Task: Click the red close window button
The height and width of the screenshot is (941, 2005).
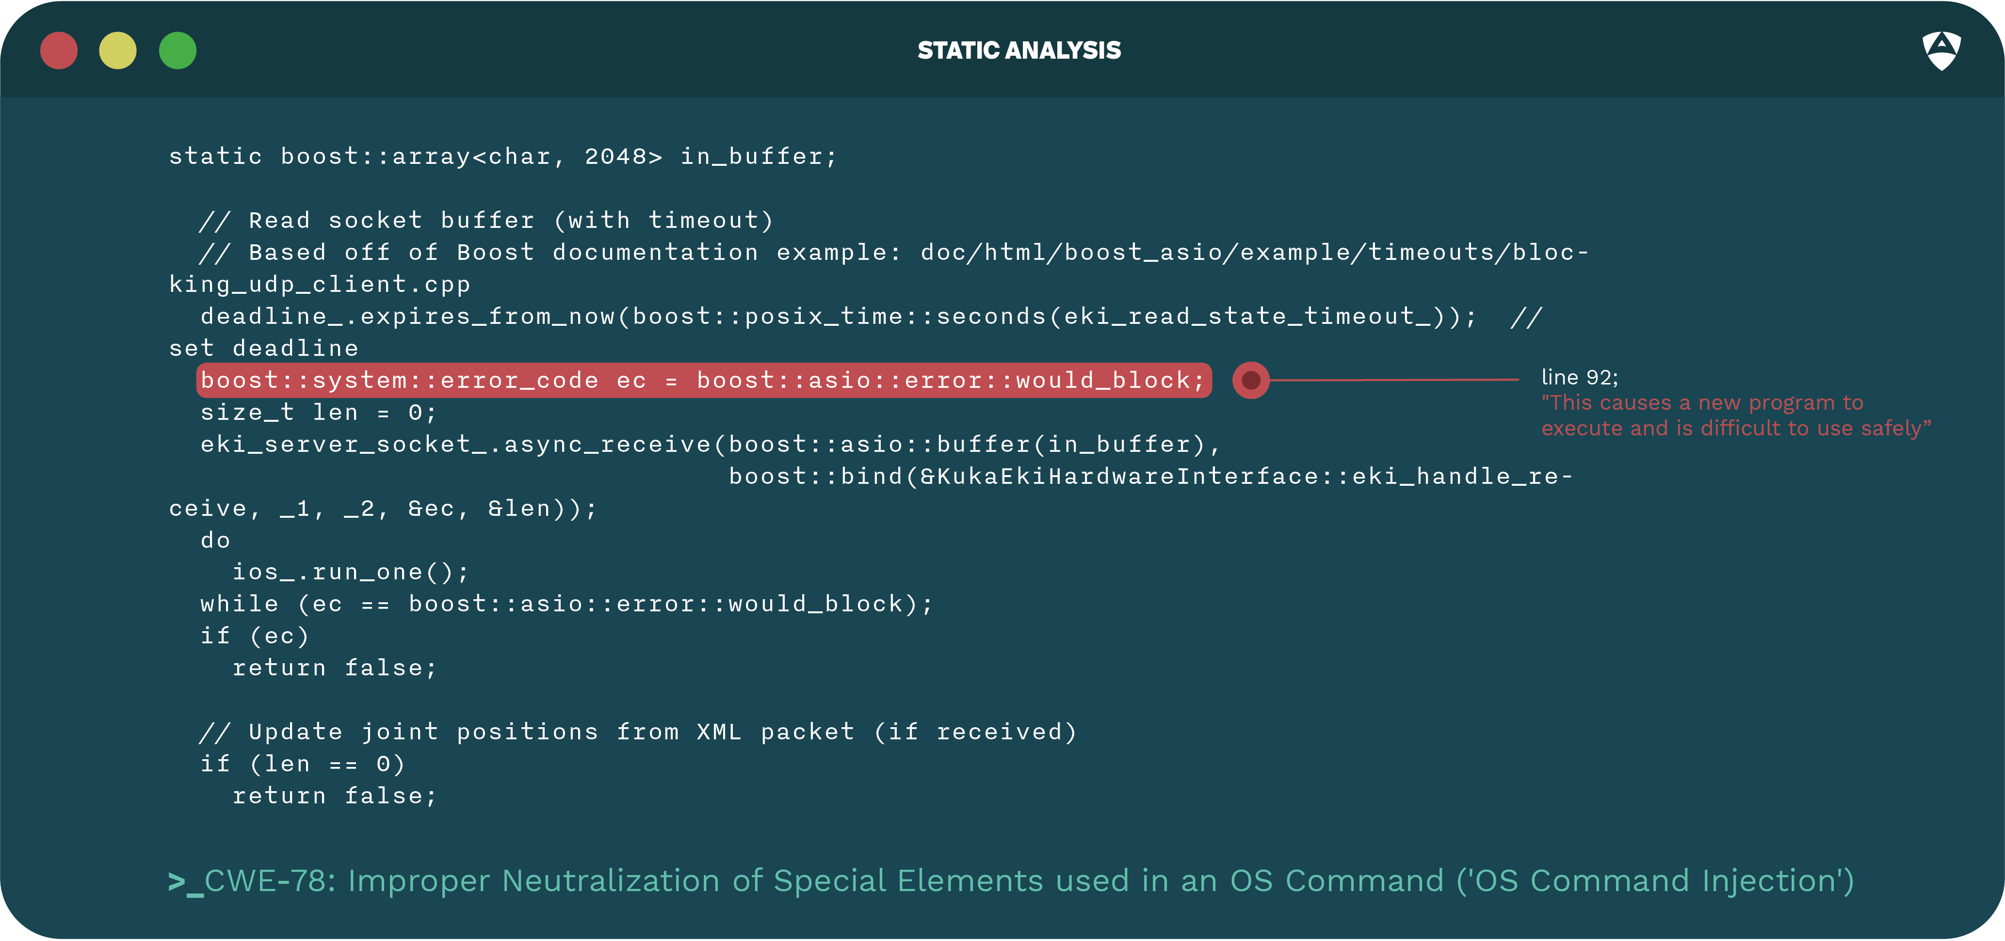Action: coord(59,51)
